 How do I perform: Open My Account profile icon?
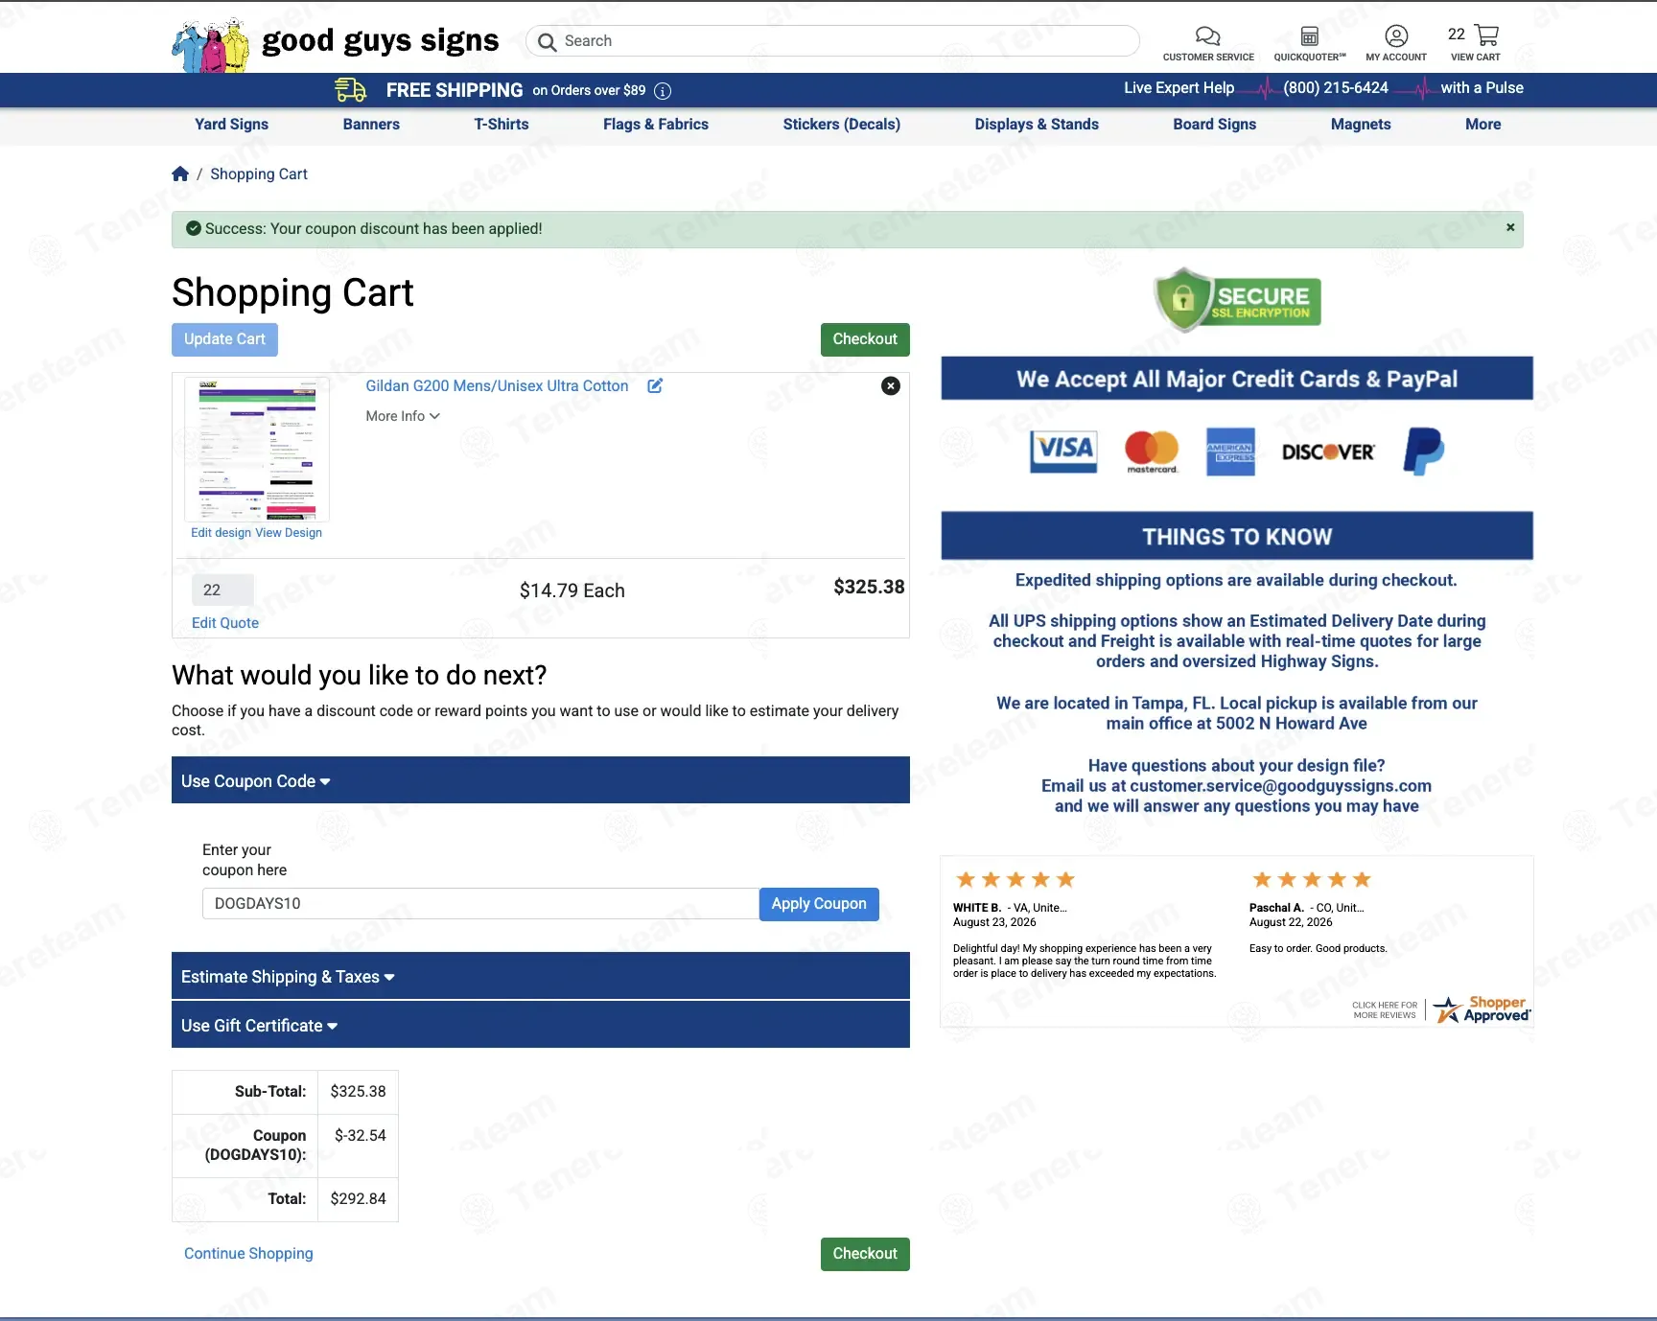pos(1396,36)
